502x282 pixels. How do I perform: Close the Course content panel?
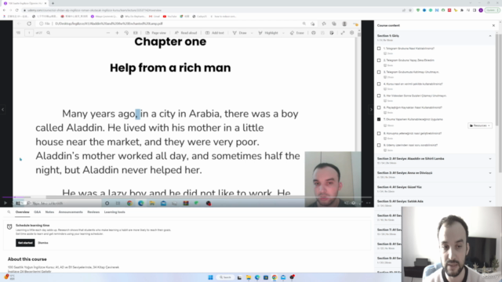(493, 26)
